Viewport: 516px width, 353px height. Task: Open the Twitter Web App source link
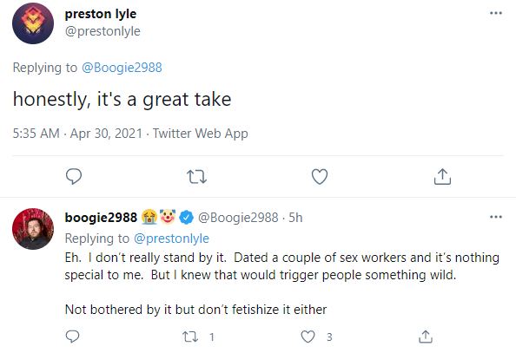coord(201,134)
